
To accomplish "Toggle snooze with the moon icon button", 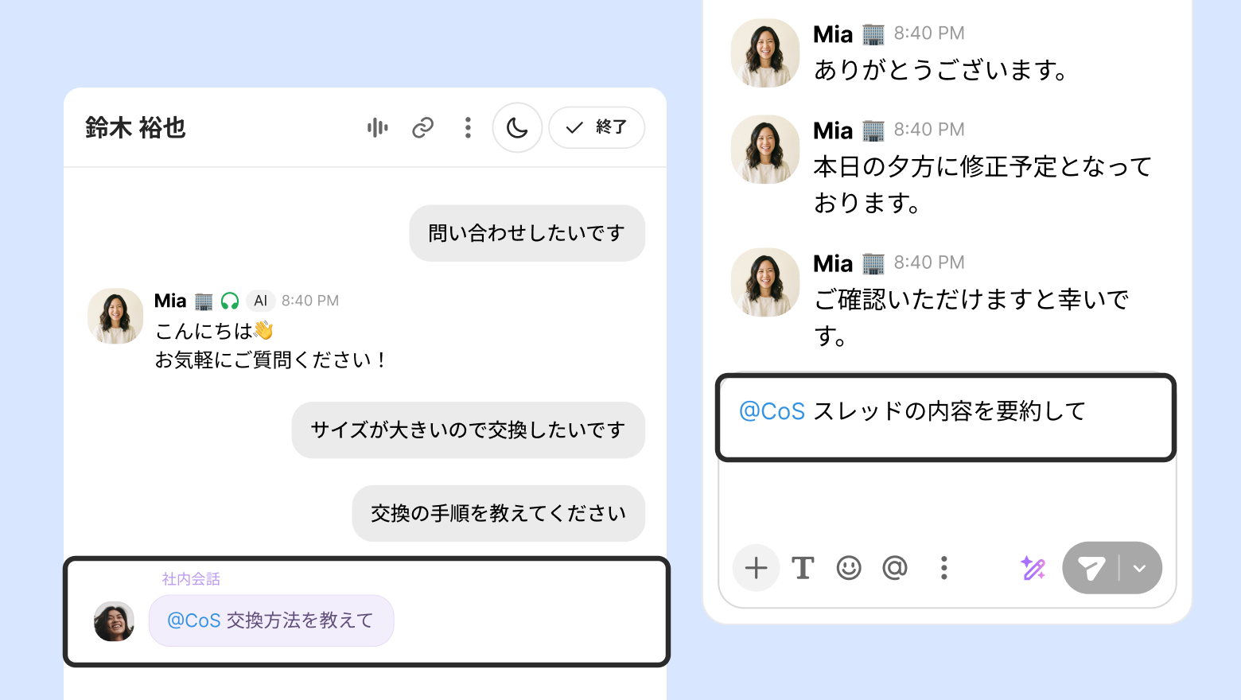I will tap(517, 127).
